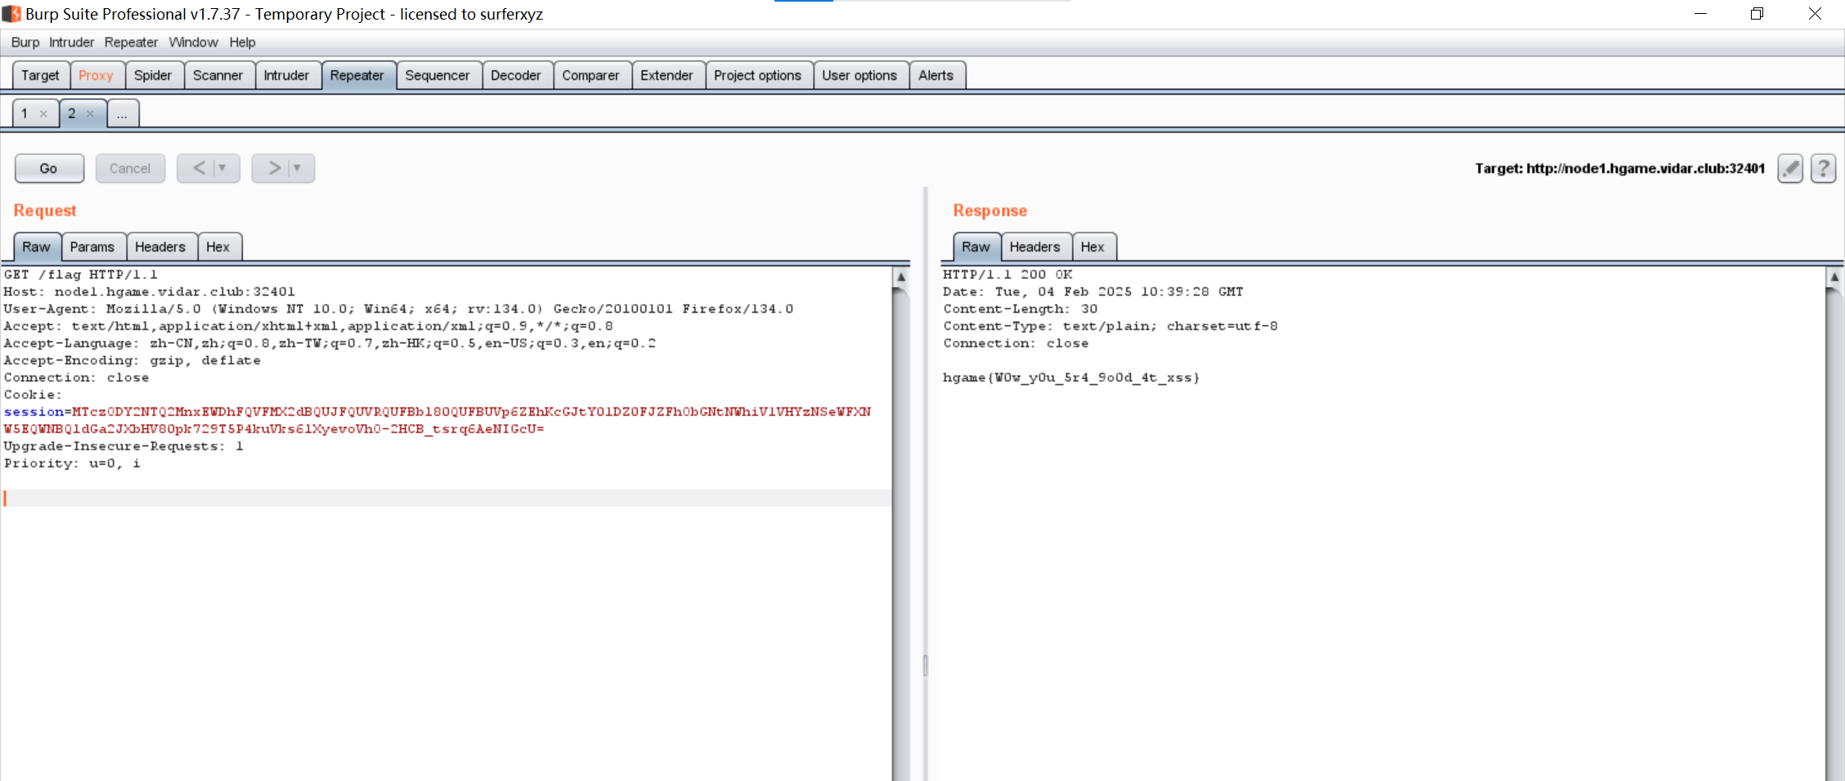Switch to the Intruder tool tab
The height and width of the screenshot is (781, 1845).
pos(286,75)
